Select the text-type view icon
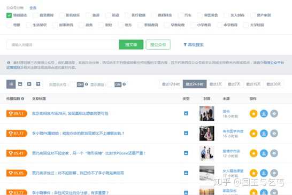Screen dimensions: 292x195 38,84
